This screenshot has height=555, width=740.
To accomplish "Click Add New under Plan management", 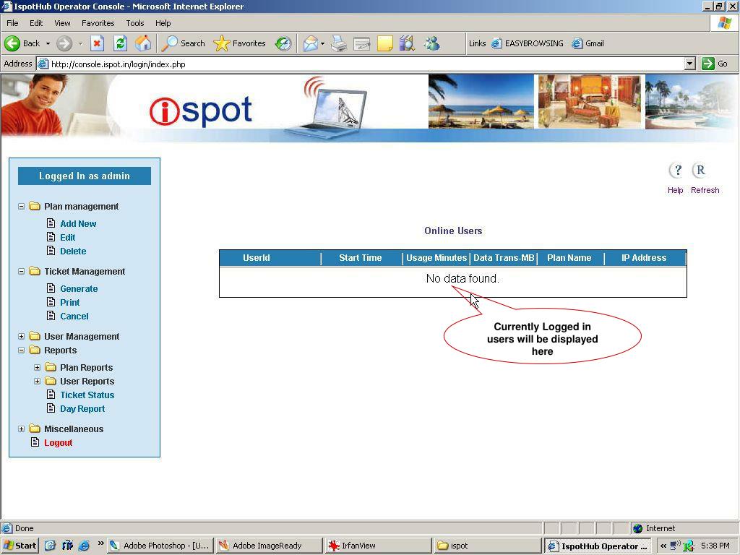I will tap(78, 224).
